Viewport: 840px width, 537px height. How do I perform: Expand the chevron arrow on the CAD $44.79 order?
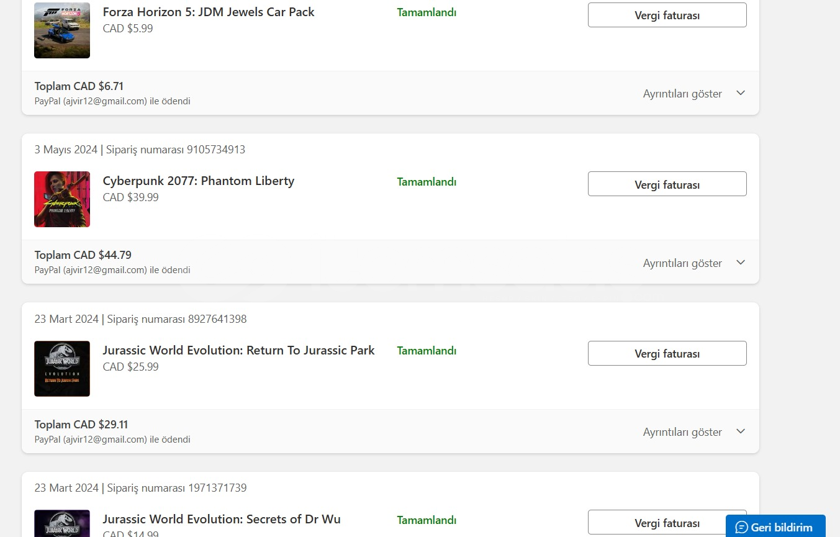tap(740, 263)
